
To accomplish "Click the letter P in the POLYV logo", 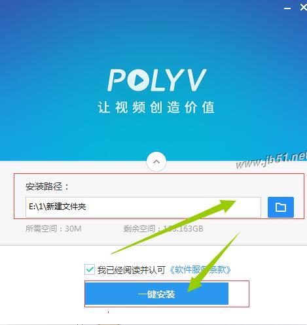I will 117,80.
